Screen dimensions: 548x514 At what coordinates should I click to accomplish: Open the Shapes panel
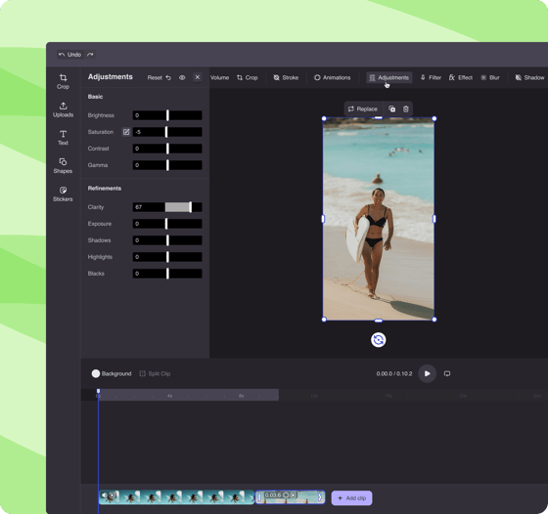(63, 166)
